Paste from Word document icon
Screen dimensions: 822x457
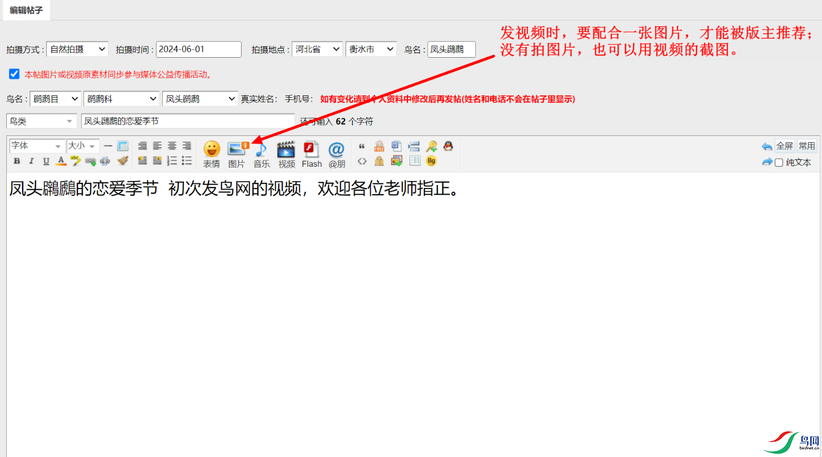click(x=396, y=146)
